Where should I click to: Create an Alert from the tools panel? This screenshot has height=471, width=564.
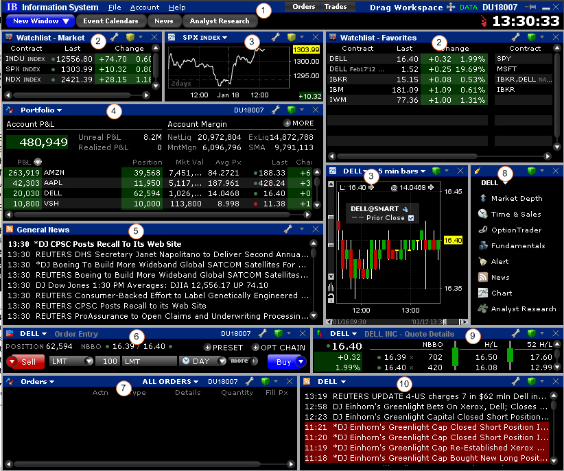[500, 261]
